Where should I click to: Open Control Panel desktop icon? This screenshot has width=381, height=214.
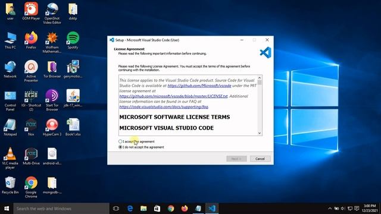coord(10,100)
